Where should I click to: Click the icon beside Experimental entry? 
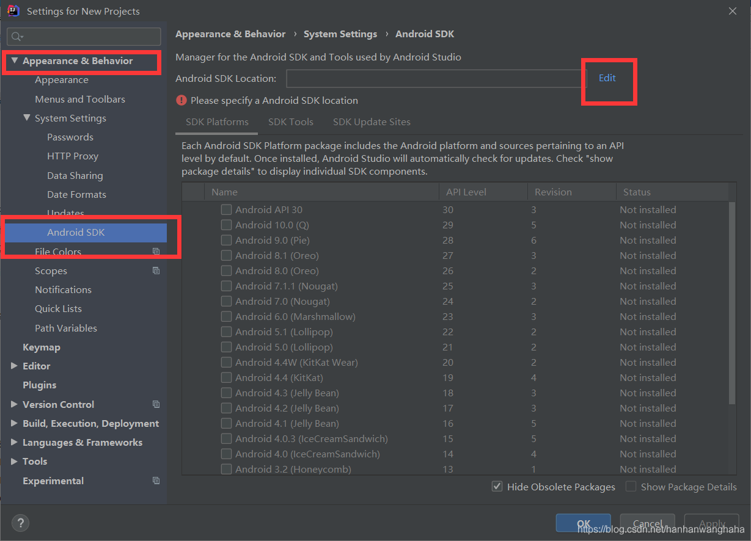156,481
